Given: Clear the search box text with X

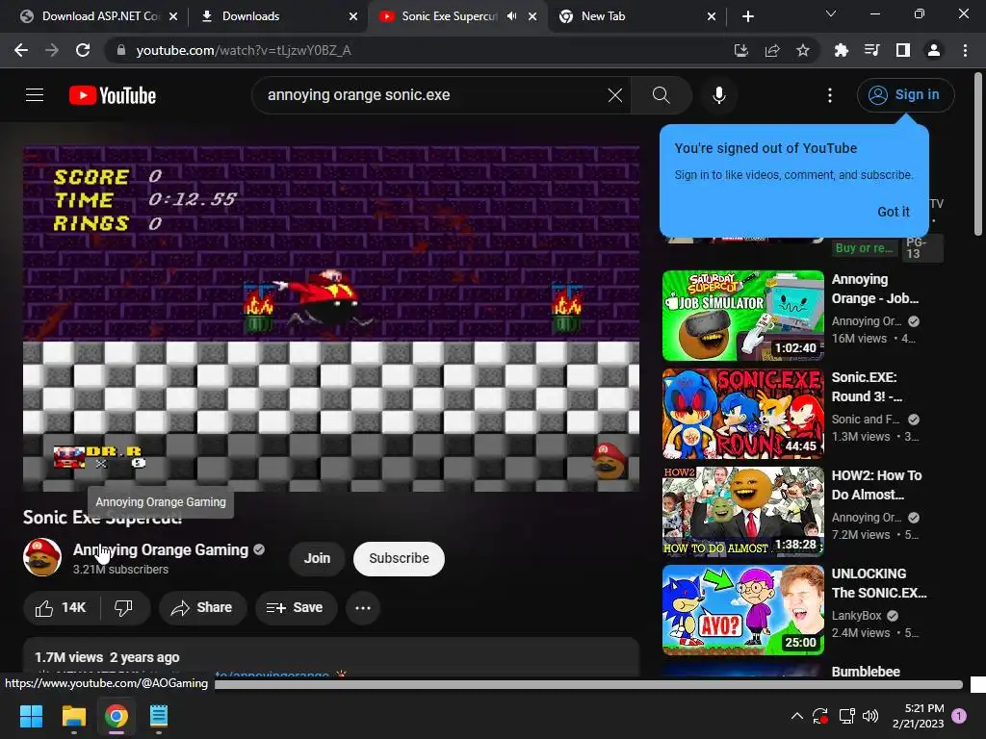Looking at the screenshot, I should 615,95.
